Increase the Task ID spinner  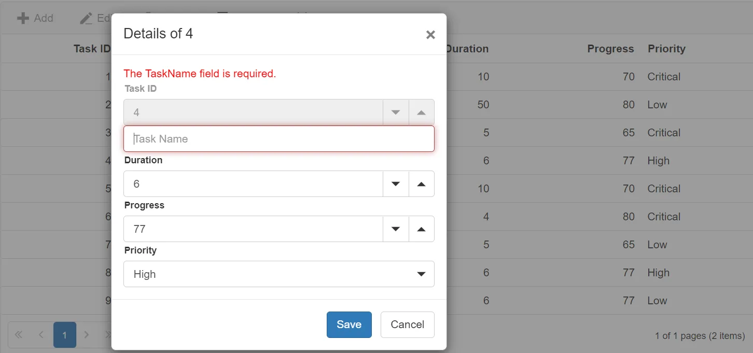(x=421, y=112)
